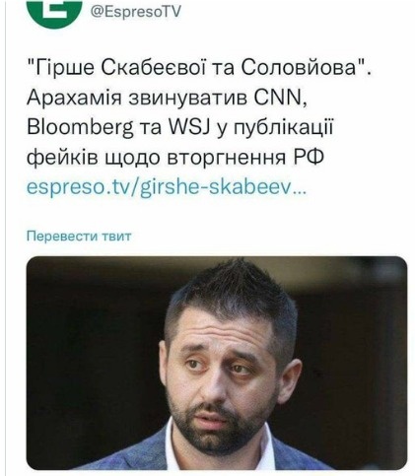
Task: Click the line "фейків щодо вторгнення РФ"
Action: point(175,158)
